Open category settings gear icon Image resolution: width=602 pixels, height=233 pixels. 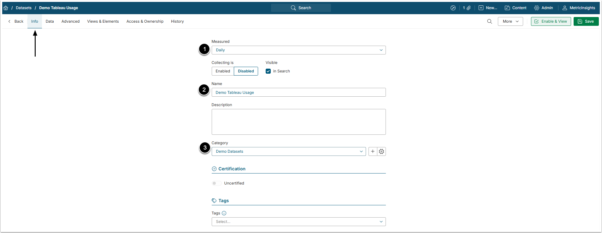(x=381, y=151)
